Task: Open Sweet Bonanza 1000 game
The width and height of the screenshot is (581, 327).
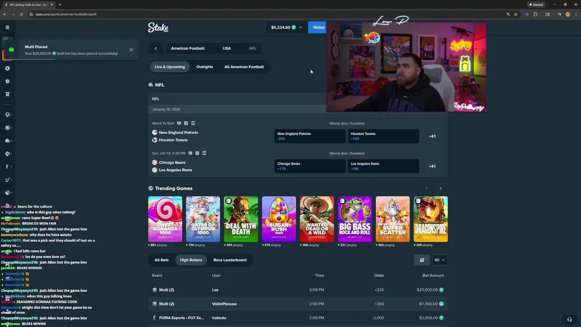Action: pos(165,219)
